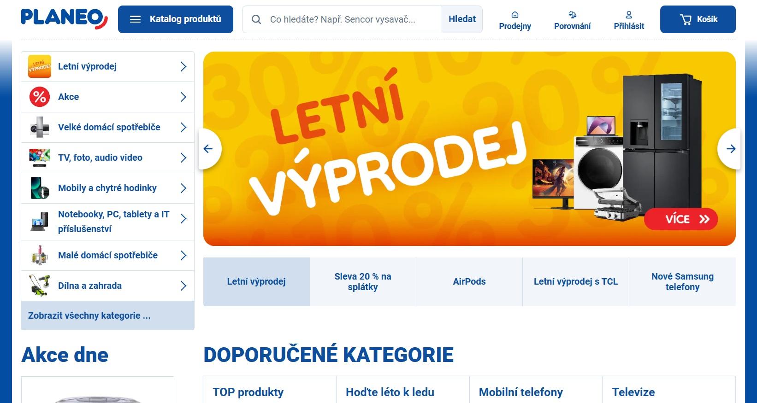This screenshot has width=757, height=403.
Task: Show previous banner with left arrow
Action: (209, 149)
